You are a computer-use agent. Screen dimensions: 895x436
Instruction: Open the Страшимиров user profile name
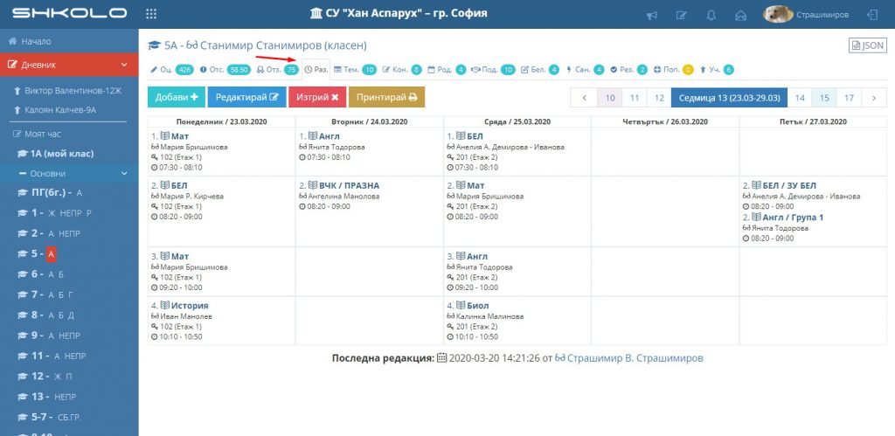pyautogui.click(x=822, y=15)
